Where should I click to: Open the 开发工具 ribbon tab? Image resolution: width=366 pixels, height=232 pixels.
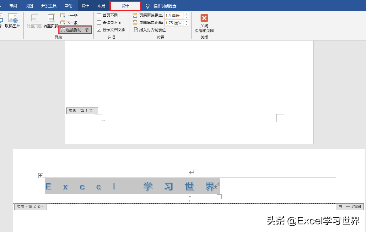coord(49,6)
